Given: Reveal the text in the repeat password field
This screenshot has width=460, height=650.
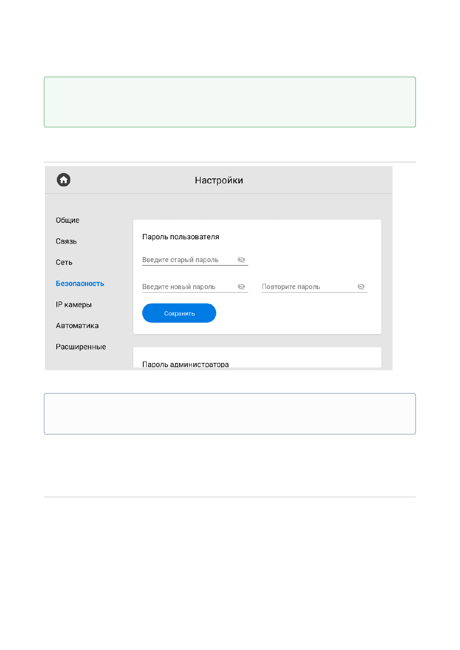Looking at the screenshot, I should [361, 287].
